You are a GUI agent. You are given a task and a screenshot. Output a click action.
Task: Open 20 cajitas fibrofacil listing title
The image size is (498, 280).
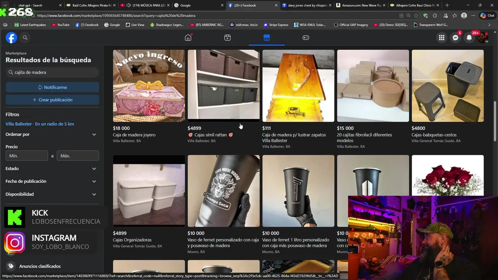click(365, 138)
